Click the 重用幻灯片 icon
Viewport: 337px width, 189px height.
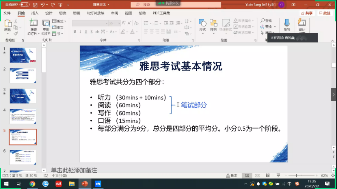pyautogui.click(x=46, y=23)
